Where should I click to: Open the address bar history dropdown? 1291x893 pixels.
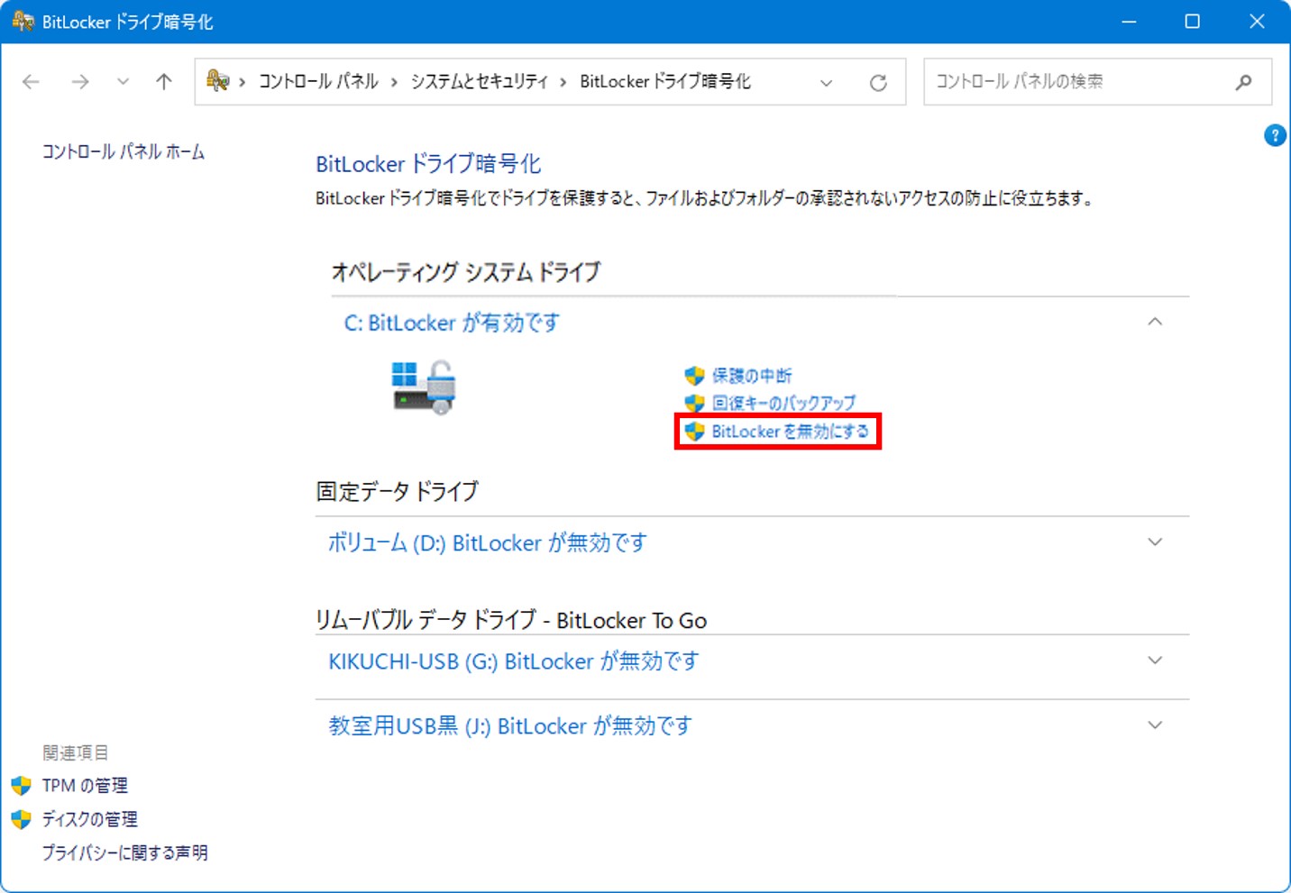pos(826,83)
